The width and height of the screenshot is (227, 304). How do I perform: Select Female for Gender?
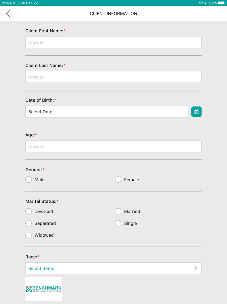coord(118,179)
